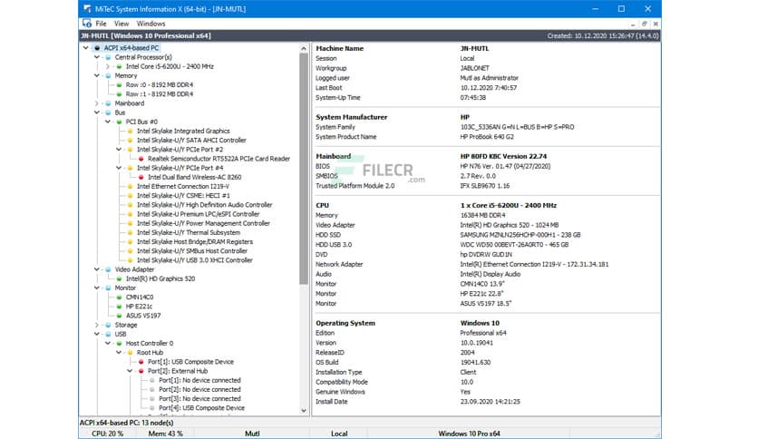
Task: Click the Bus category icon
Action: [108, 112]
